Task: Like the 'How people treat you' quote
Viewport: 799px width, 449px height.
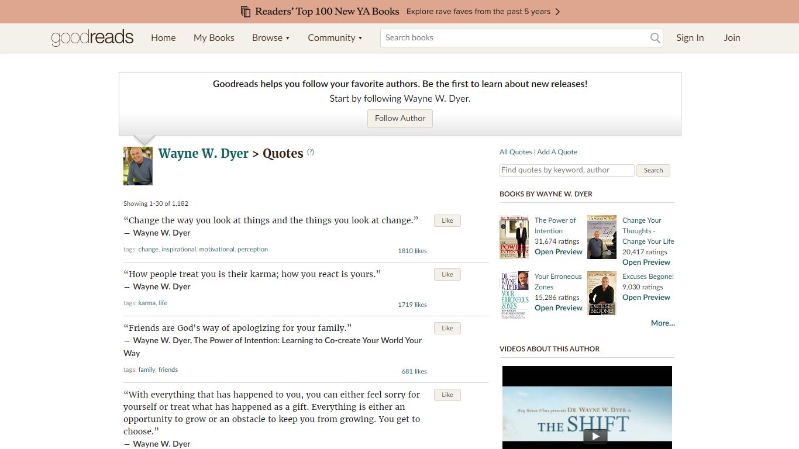Action: [447, 274]
